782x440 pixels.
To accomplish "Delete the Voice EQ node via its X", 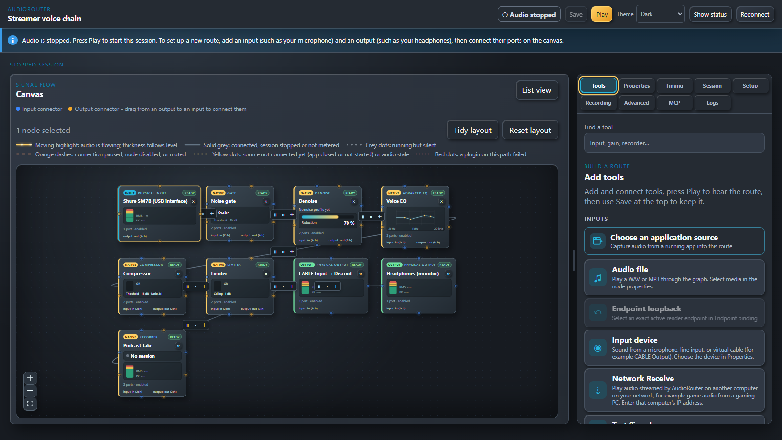I will tap(441, 201).
